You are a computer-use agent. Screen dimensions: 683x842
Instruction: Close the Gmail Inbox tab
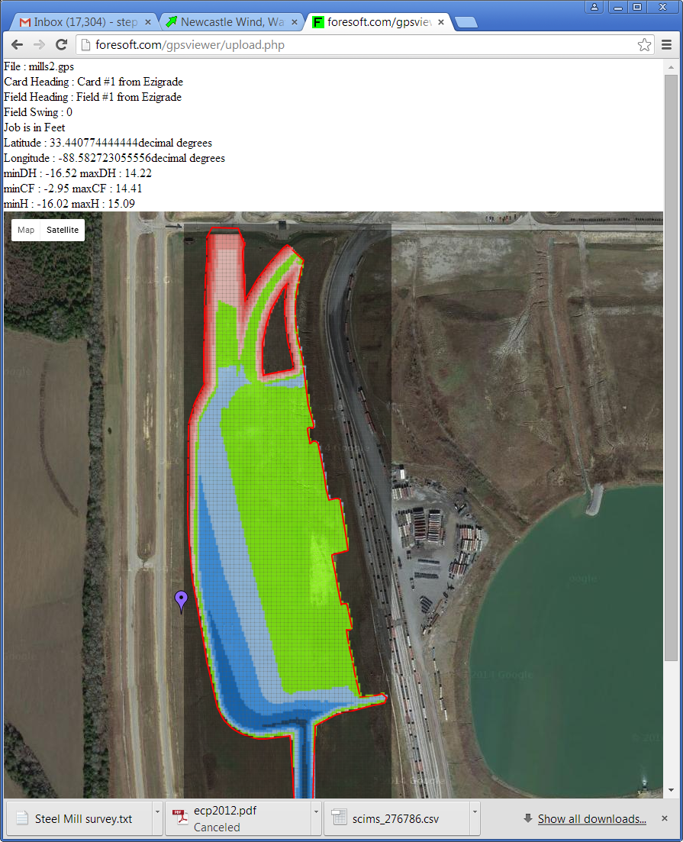pyautogui.click(x=148, y=22)
